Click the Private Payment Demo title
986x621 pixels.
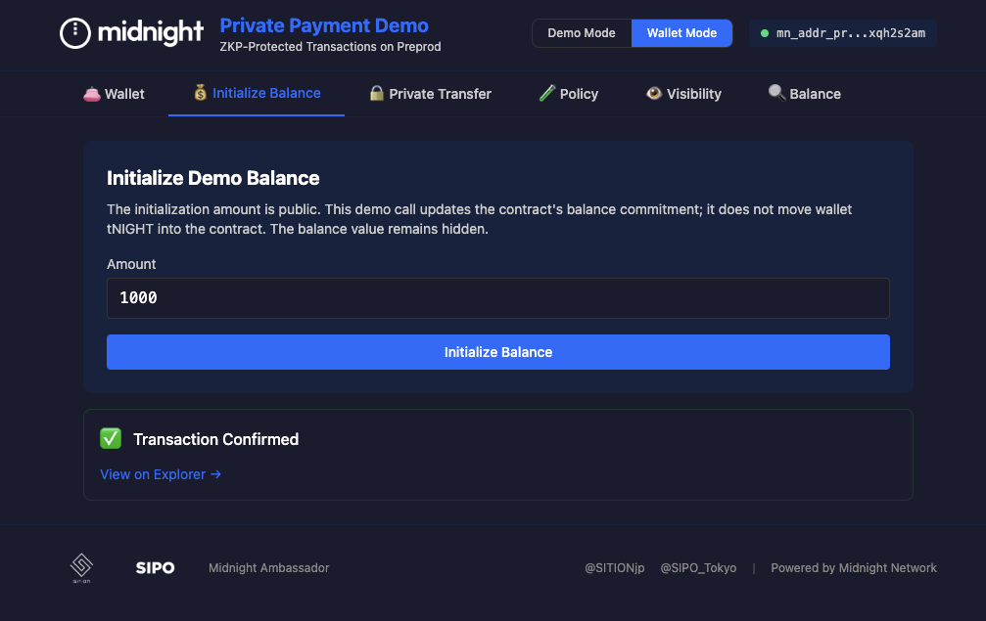point(324,25)
